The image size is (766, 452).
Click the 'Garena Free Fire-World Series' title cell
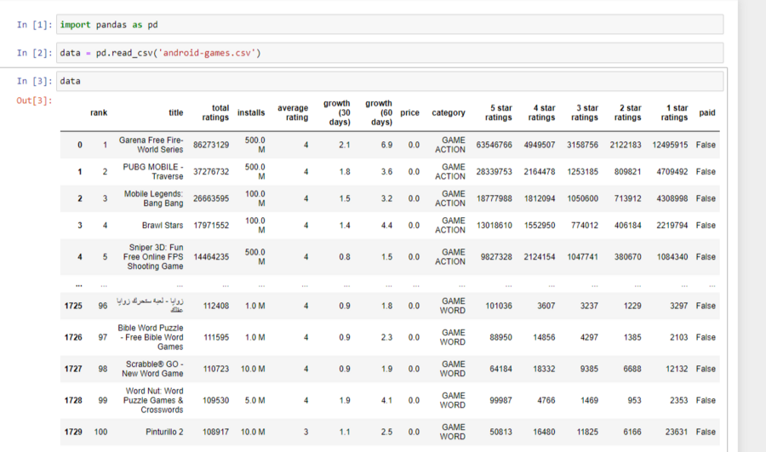(151, 145)
